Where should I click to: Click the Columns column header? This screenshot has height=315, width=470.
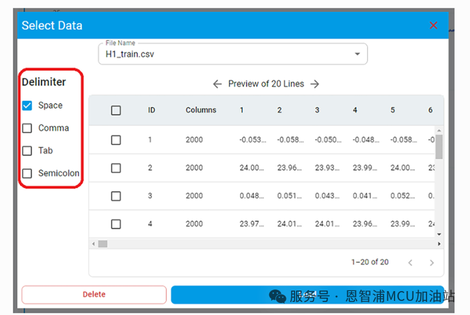tap(201, 110)
